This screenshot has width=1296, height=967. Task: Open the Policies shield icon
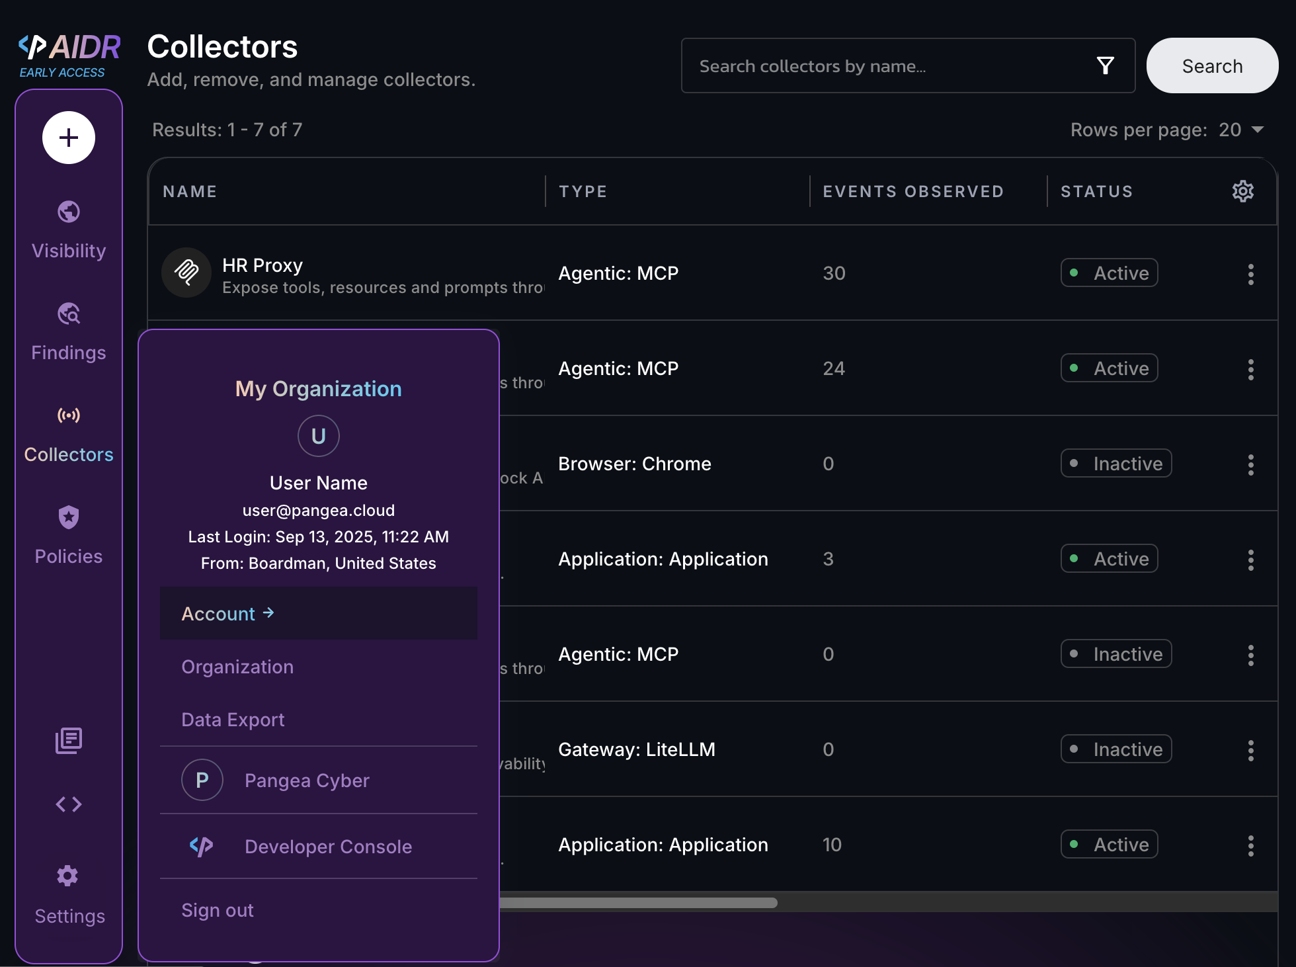69,518
